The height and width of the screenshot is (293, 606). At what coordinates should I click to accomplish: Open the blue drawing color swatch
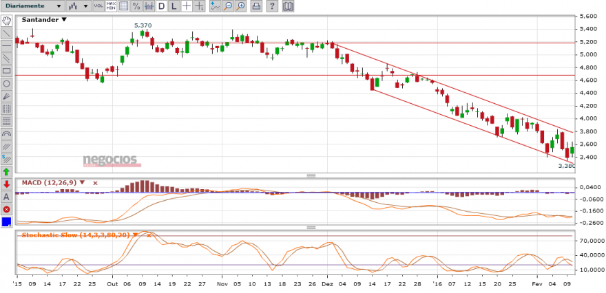[x=7, y=222]
